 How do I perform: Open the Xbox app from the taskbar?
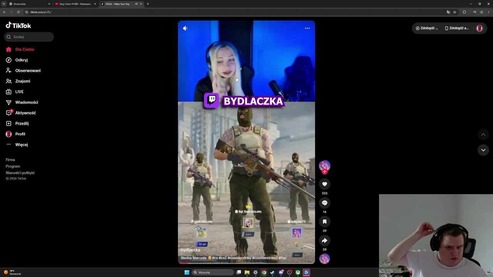(298, 272)
